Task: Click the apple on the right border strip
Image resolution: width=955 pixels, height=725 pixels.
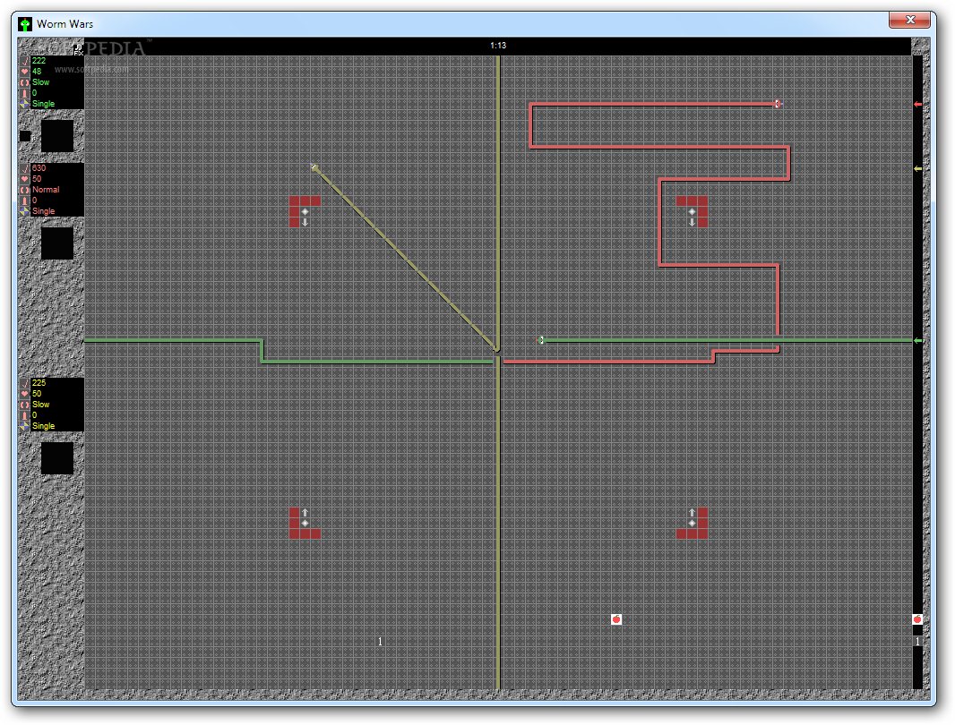Action: (x=917, y=619)
